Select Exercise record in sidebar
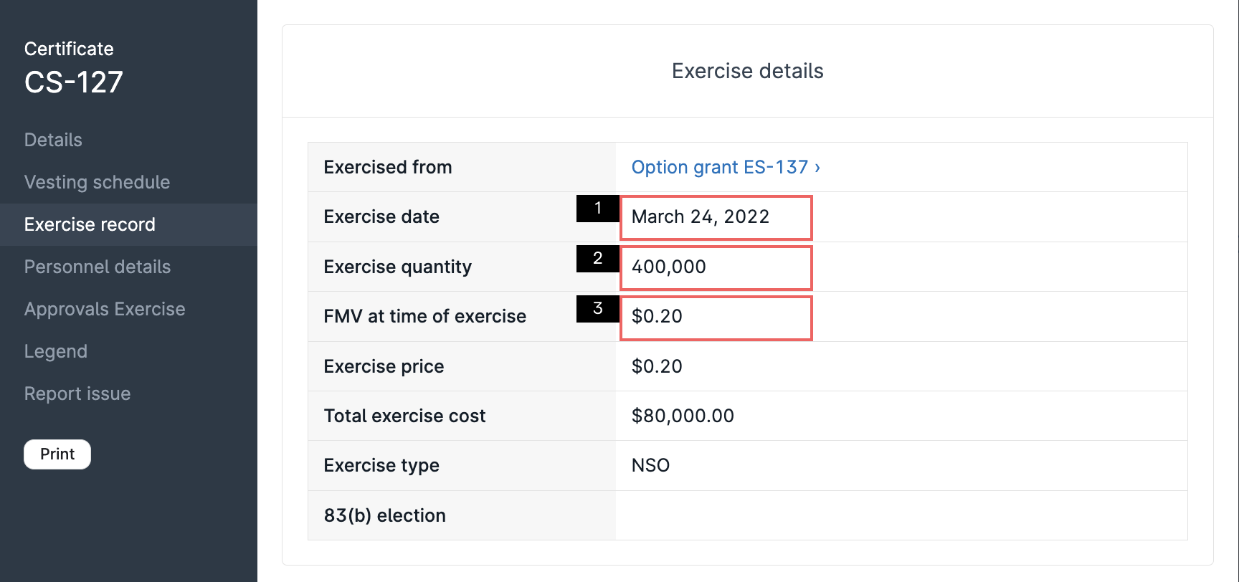Viewport: 1239px width, 582px height. 90,224
